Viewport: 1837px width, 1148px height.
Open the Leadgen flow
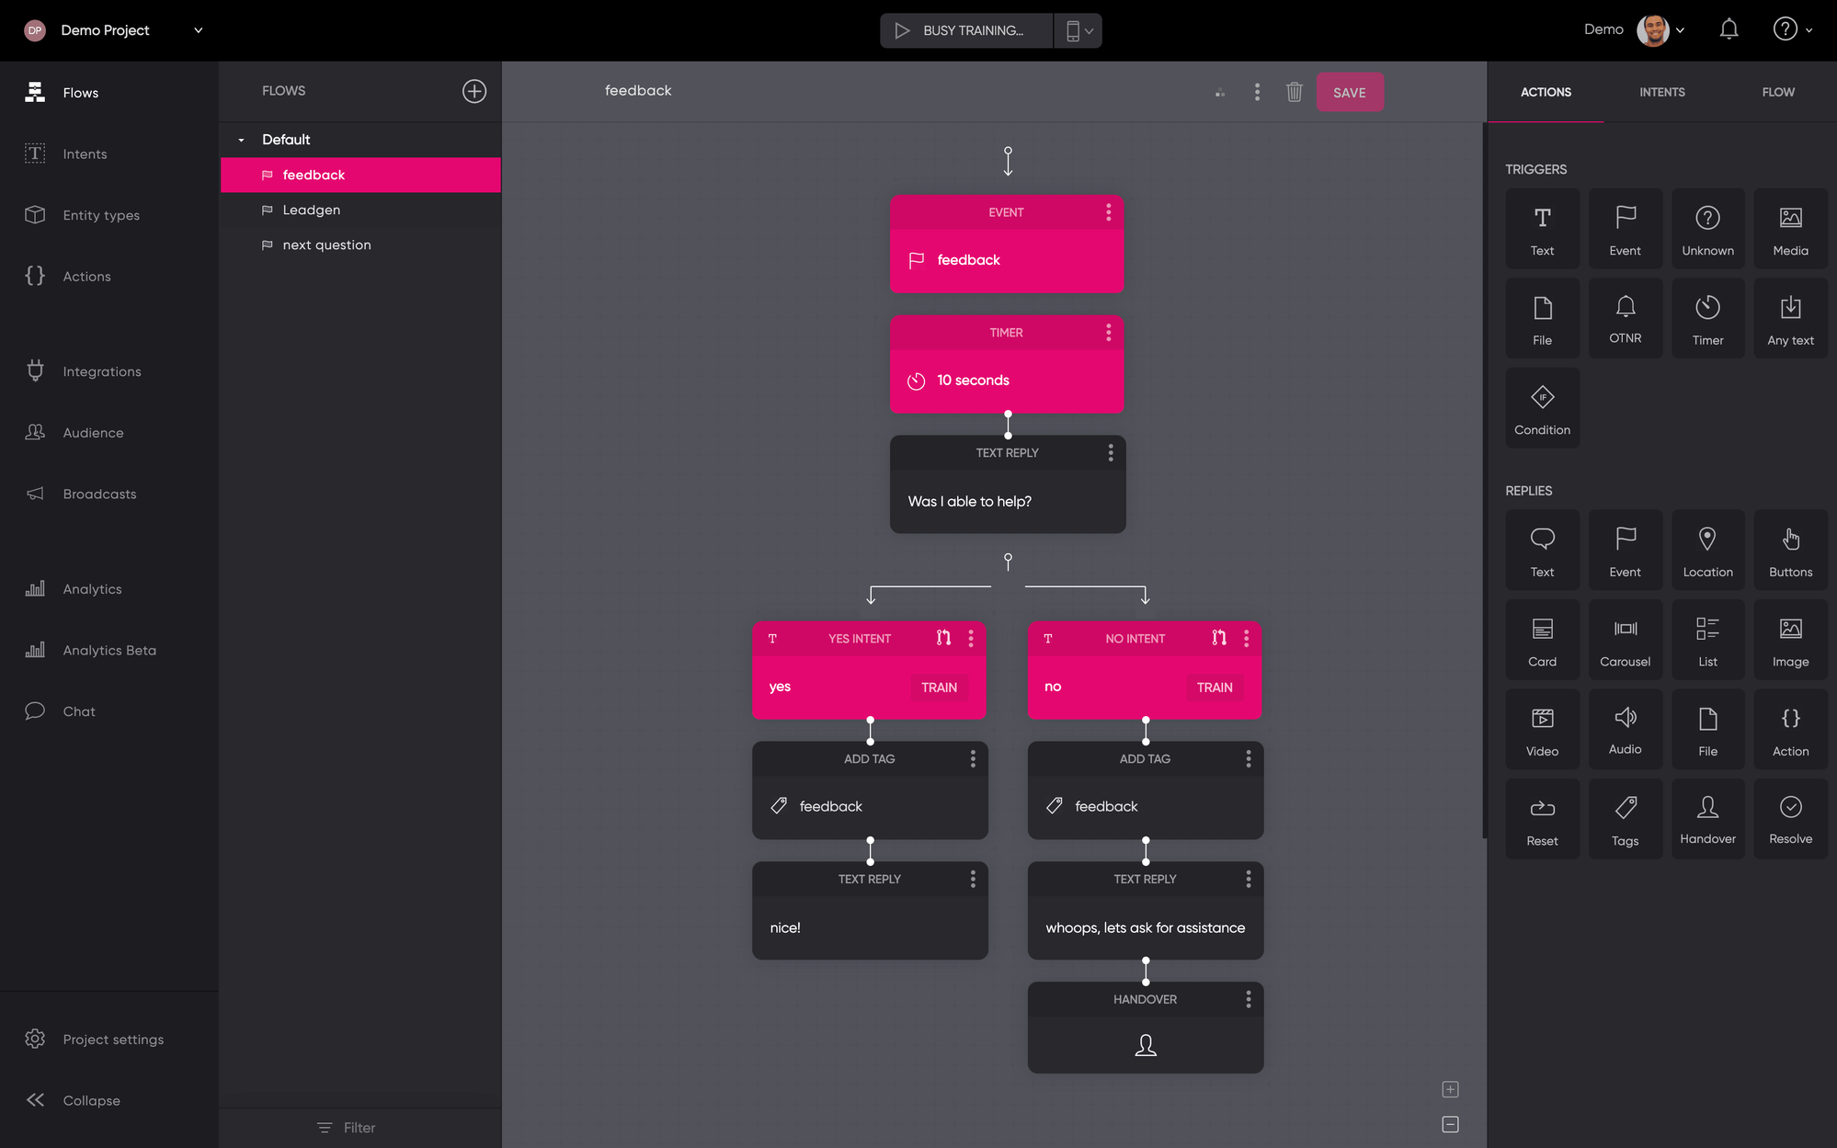pyautogui.click(x=312, y=210)
